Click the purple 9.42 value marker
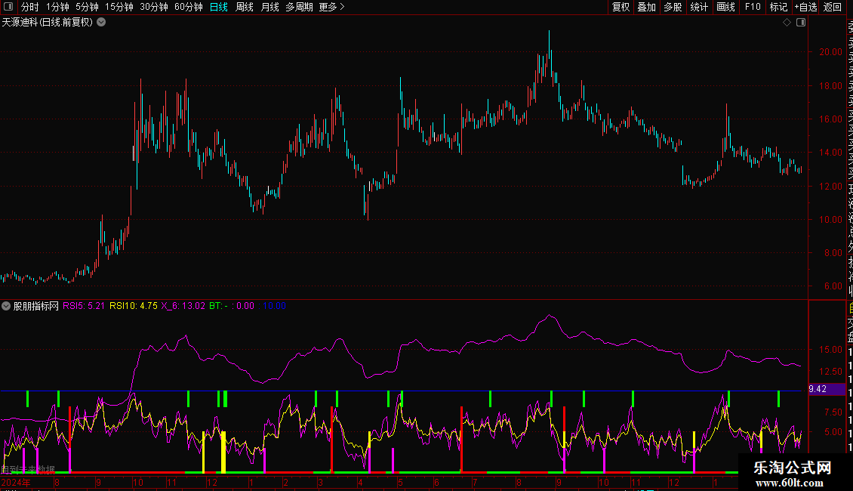This screenshot has height=491, width=853. (x=818, y=389)
